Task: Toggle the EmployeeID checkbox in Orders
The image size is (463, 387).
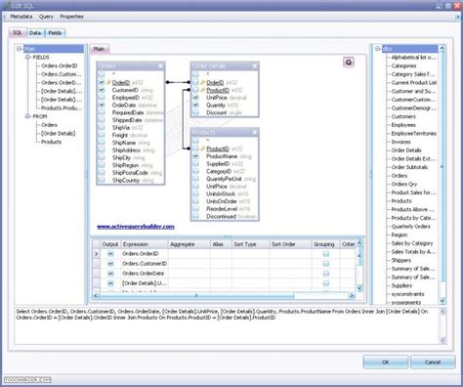Action: pos(102,98)
